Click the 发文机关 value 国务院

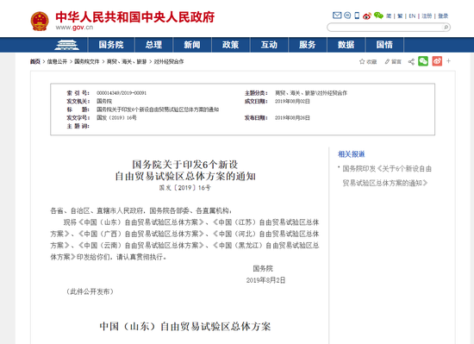(104, 101)
